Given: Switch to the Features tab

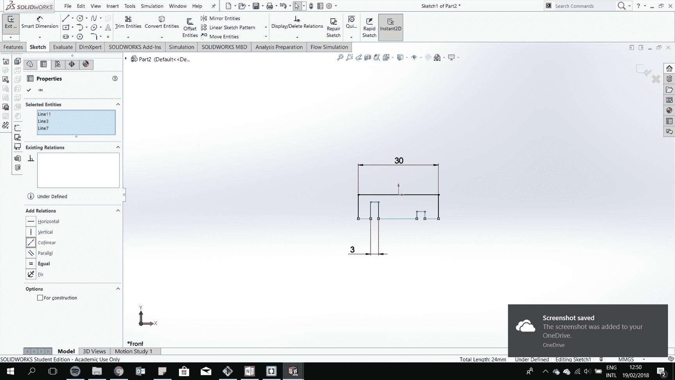Looking at the screenshot, I should pos(13,47).
